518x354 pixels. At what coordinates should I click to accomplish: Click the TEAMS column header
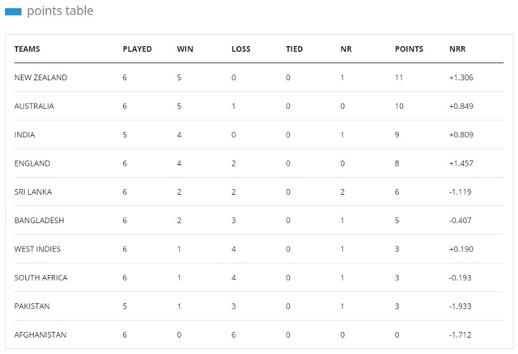pos(27,49)
